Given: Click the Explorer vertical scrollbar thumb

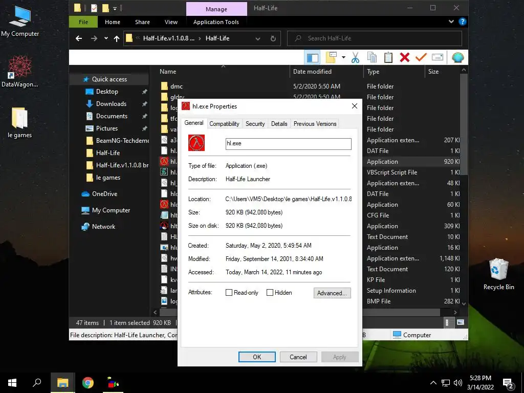Looking at the screenshot, I should point(464,124).
